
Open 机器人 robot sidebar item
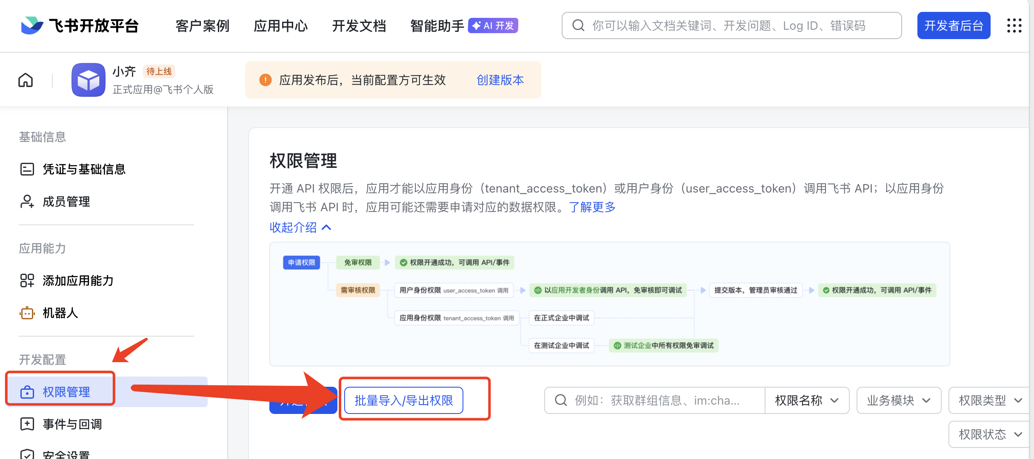60,313
